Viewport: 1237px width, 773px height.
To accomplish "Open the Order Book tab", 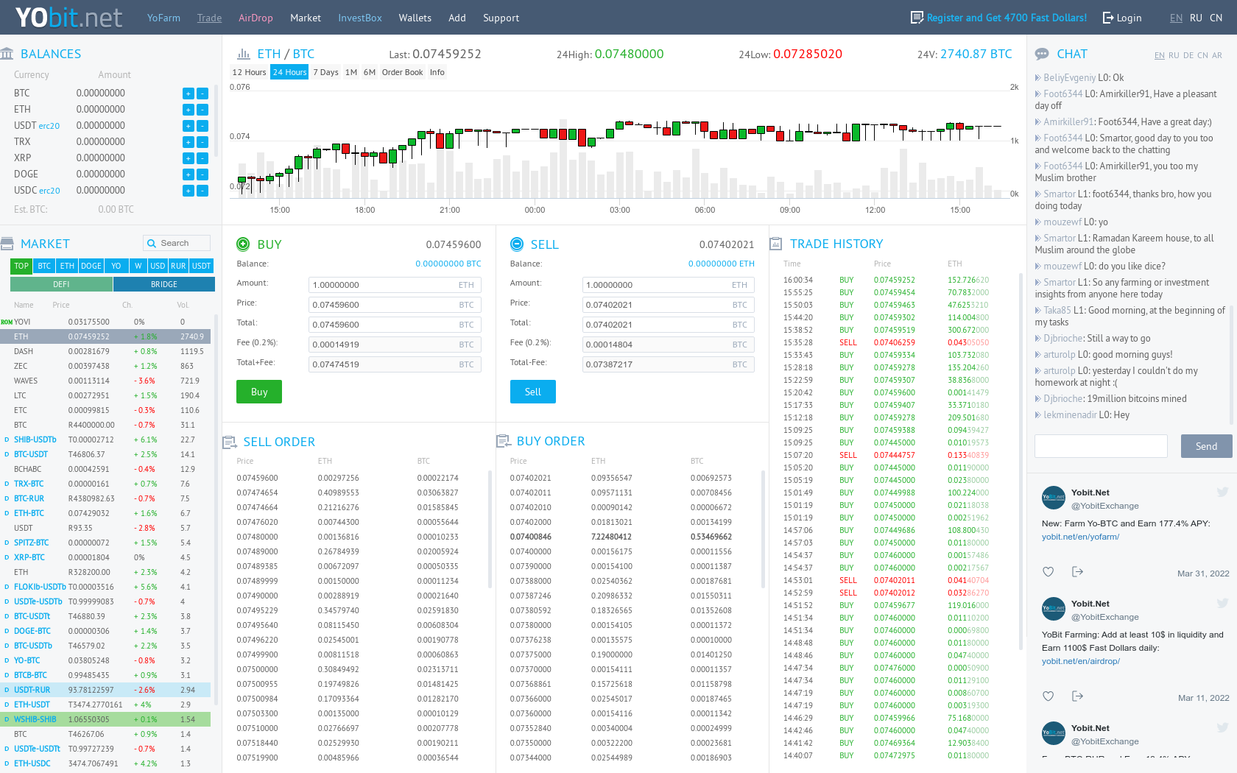I will (x=403, y=72).
